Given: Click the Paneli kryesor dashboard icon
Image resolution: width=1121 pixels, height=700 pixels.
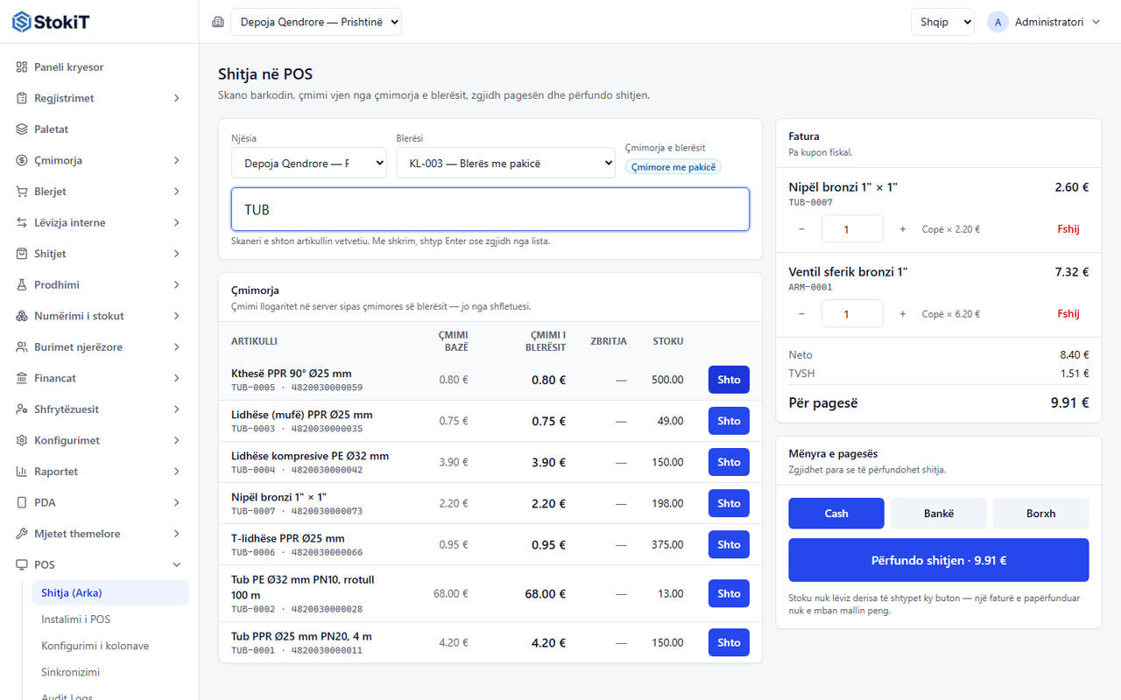Looking at the screenshot, I should tap(22, 67).
